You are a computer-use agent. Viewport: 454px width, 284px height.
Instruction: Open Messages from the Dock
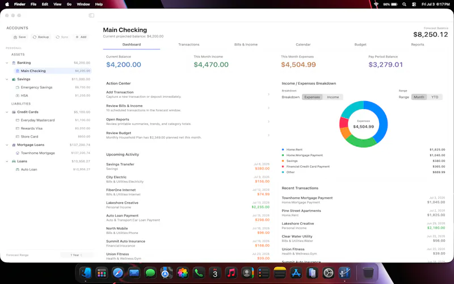(x=150, y=273)
